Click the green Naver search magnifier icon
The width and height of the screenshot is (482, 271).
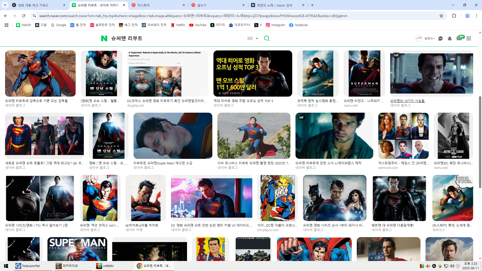tap(267, 38)
